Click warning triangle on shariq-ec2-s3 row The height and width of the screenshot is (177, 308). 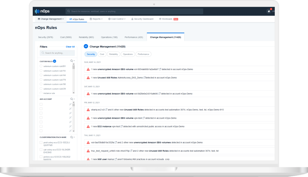coord(88,110)
